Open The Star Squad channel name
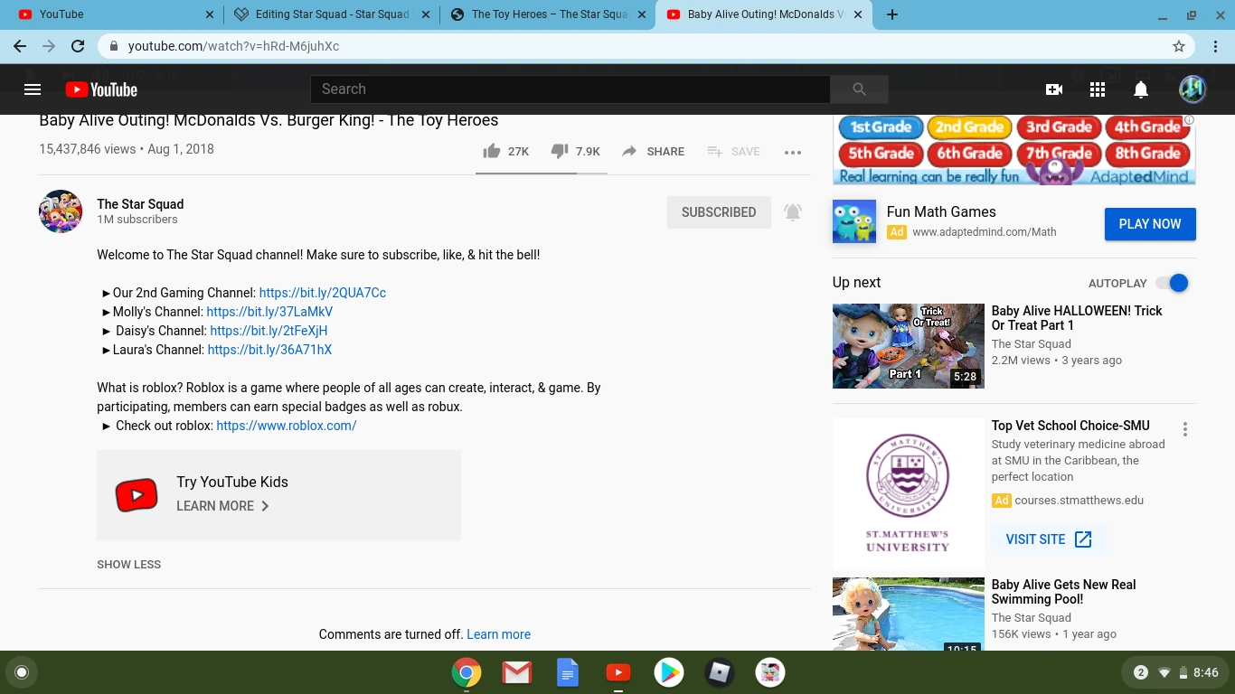 [140, 204]
